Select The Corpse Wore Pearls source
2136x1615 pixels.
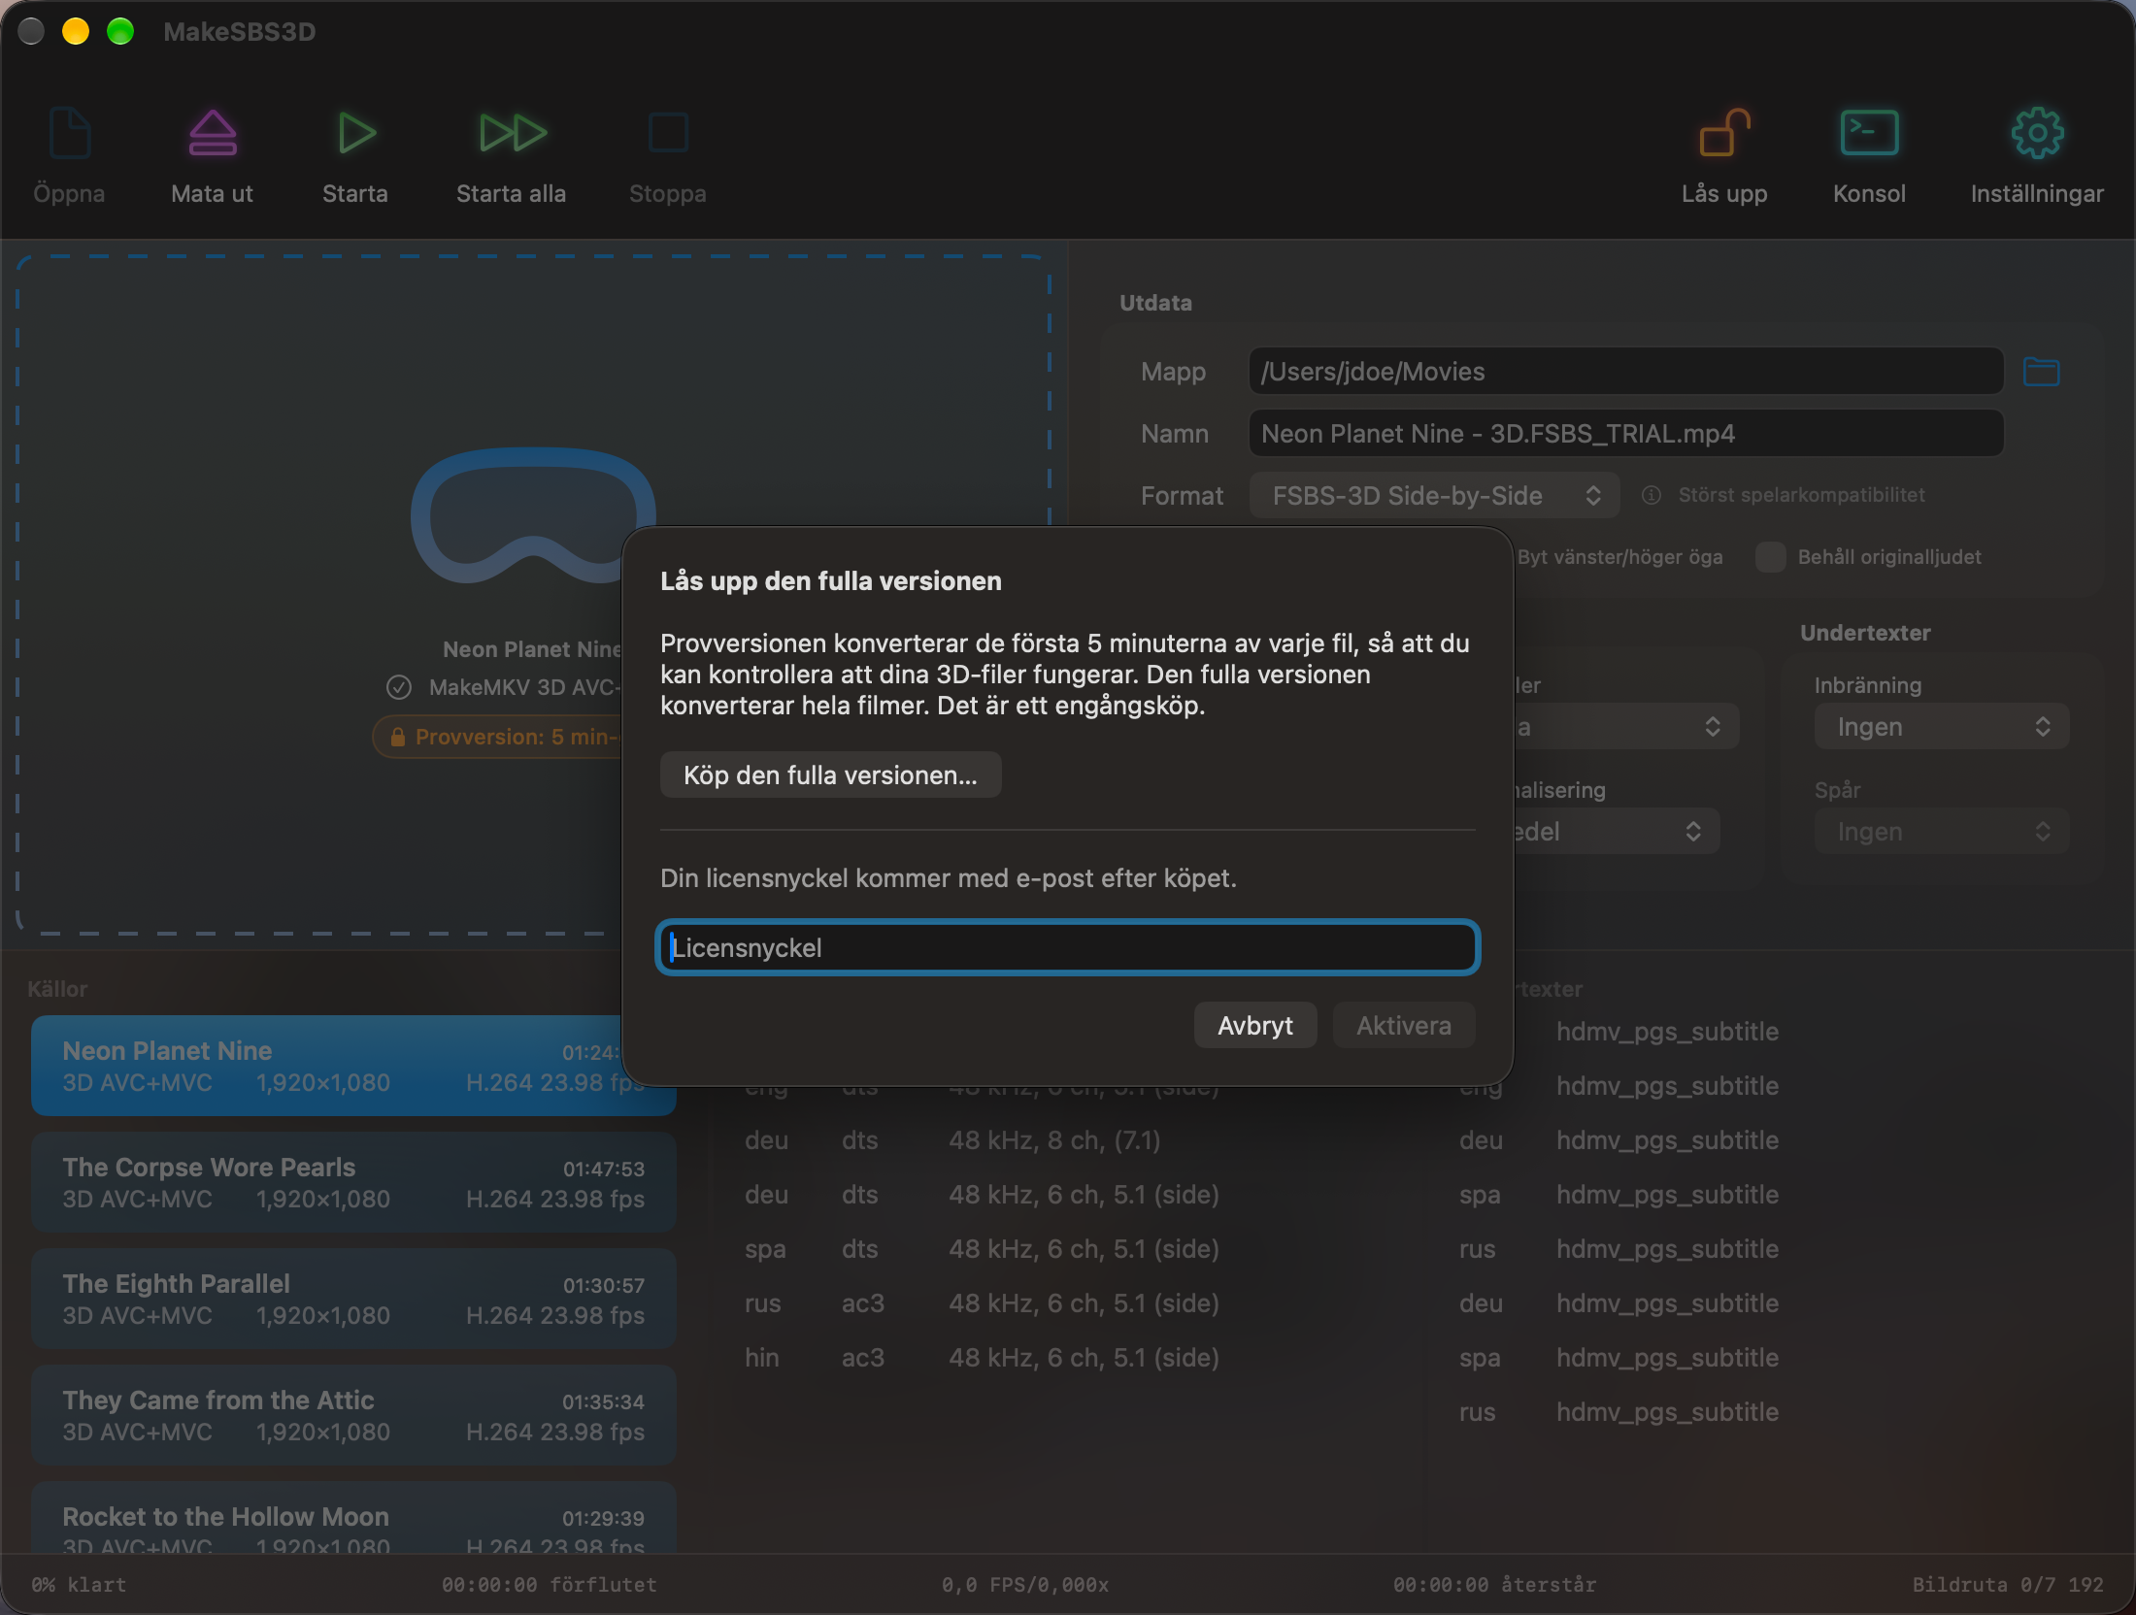(x=353, y=1182)
